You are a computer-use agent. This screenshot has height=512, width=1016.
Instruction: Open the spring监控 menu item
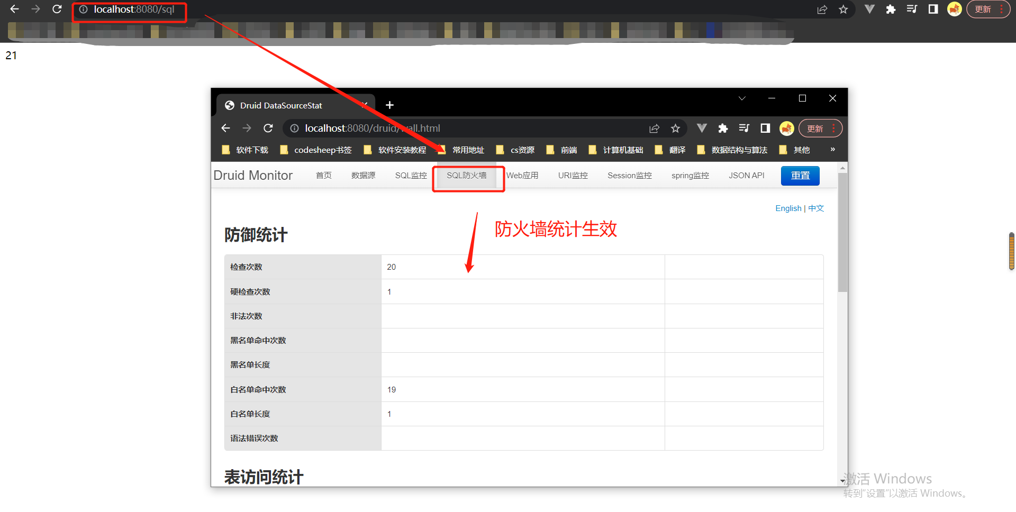691,176
